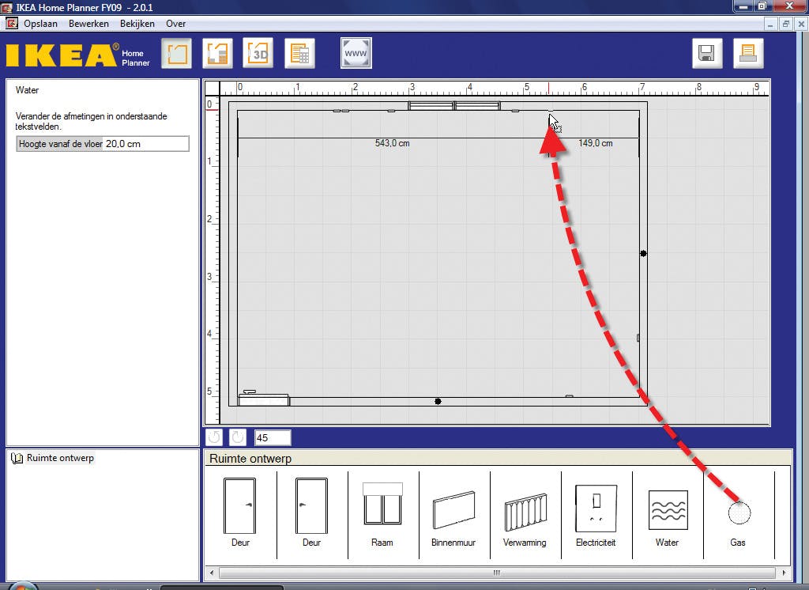Click the IKEA Home Planner logo
809x590 pixels.
78,55
